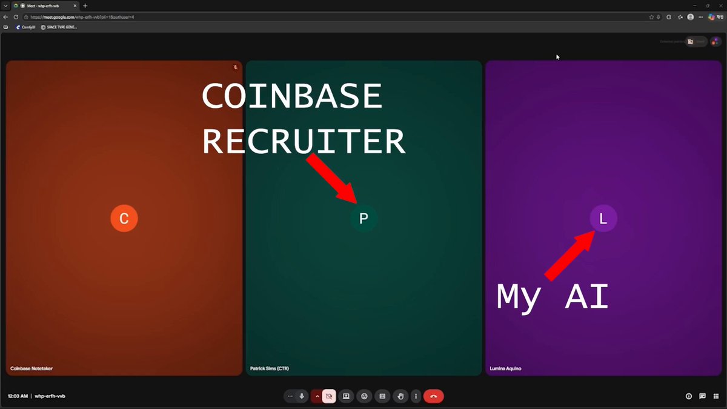Turn on captions in the call bar
This screenshot has height=409, width=727.
(x=382, y=396)
